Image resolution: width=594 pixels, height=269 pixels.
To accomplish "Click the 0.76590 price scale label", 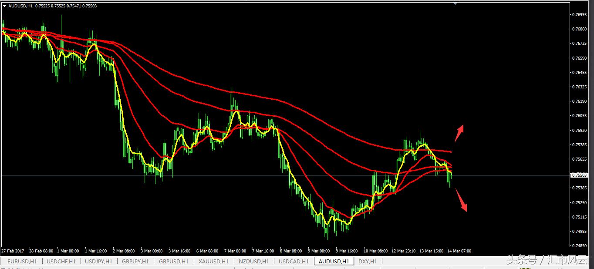I will [579, 58].
